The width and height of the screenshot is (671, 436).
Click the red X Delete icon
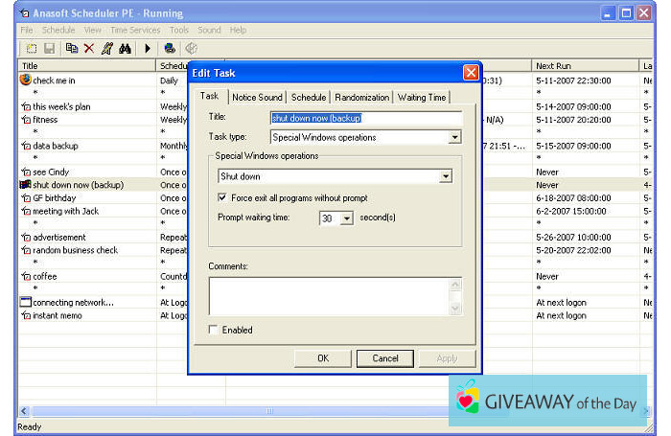point(89,48)
